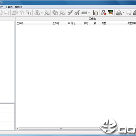Click the horizontal scrollbar thumb

[x=61, y=129]
